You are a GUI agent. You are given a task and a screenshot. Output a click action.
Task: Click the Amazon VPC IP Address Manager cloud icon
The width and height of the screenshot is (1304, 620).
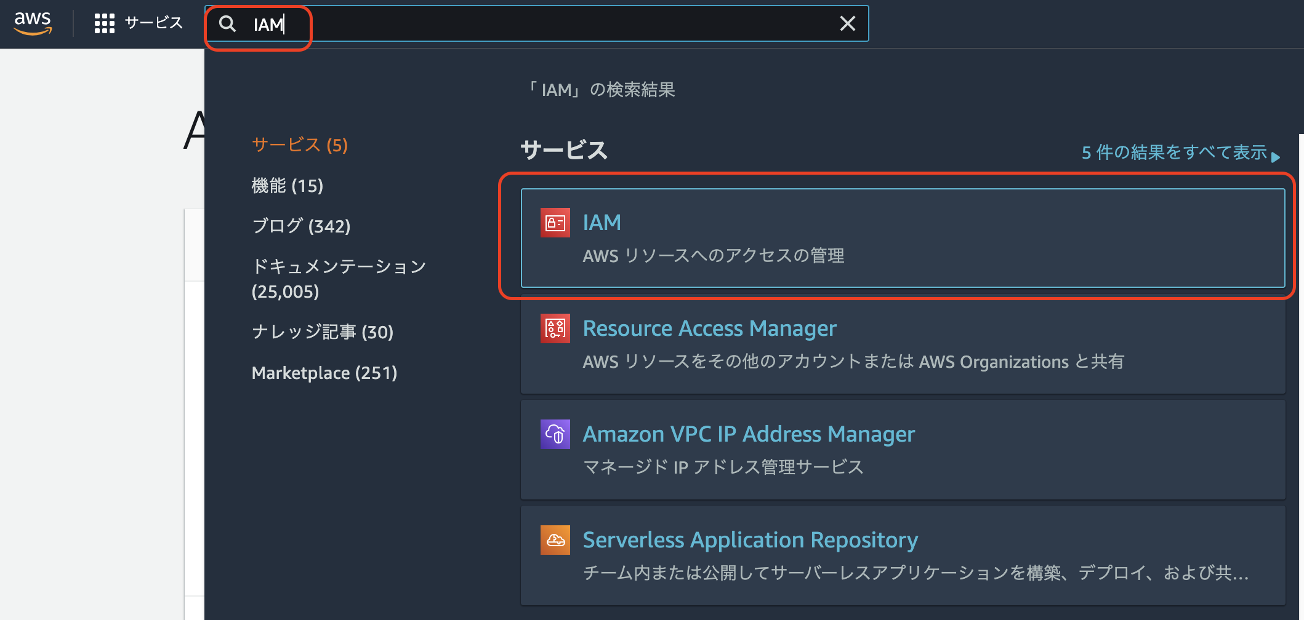tap(555, 434)
